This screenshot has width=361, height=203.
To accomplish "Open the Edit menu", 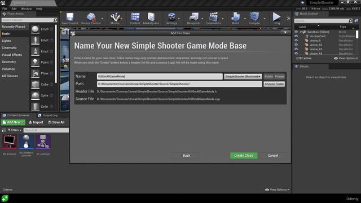I will 14,9.
